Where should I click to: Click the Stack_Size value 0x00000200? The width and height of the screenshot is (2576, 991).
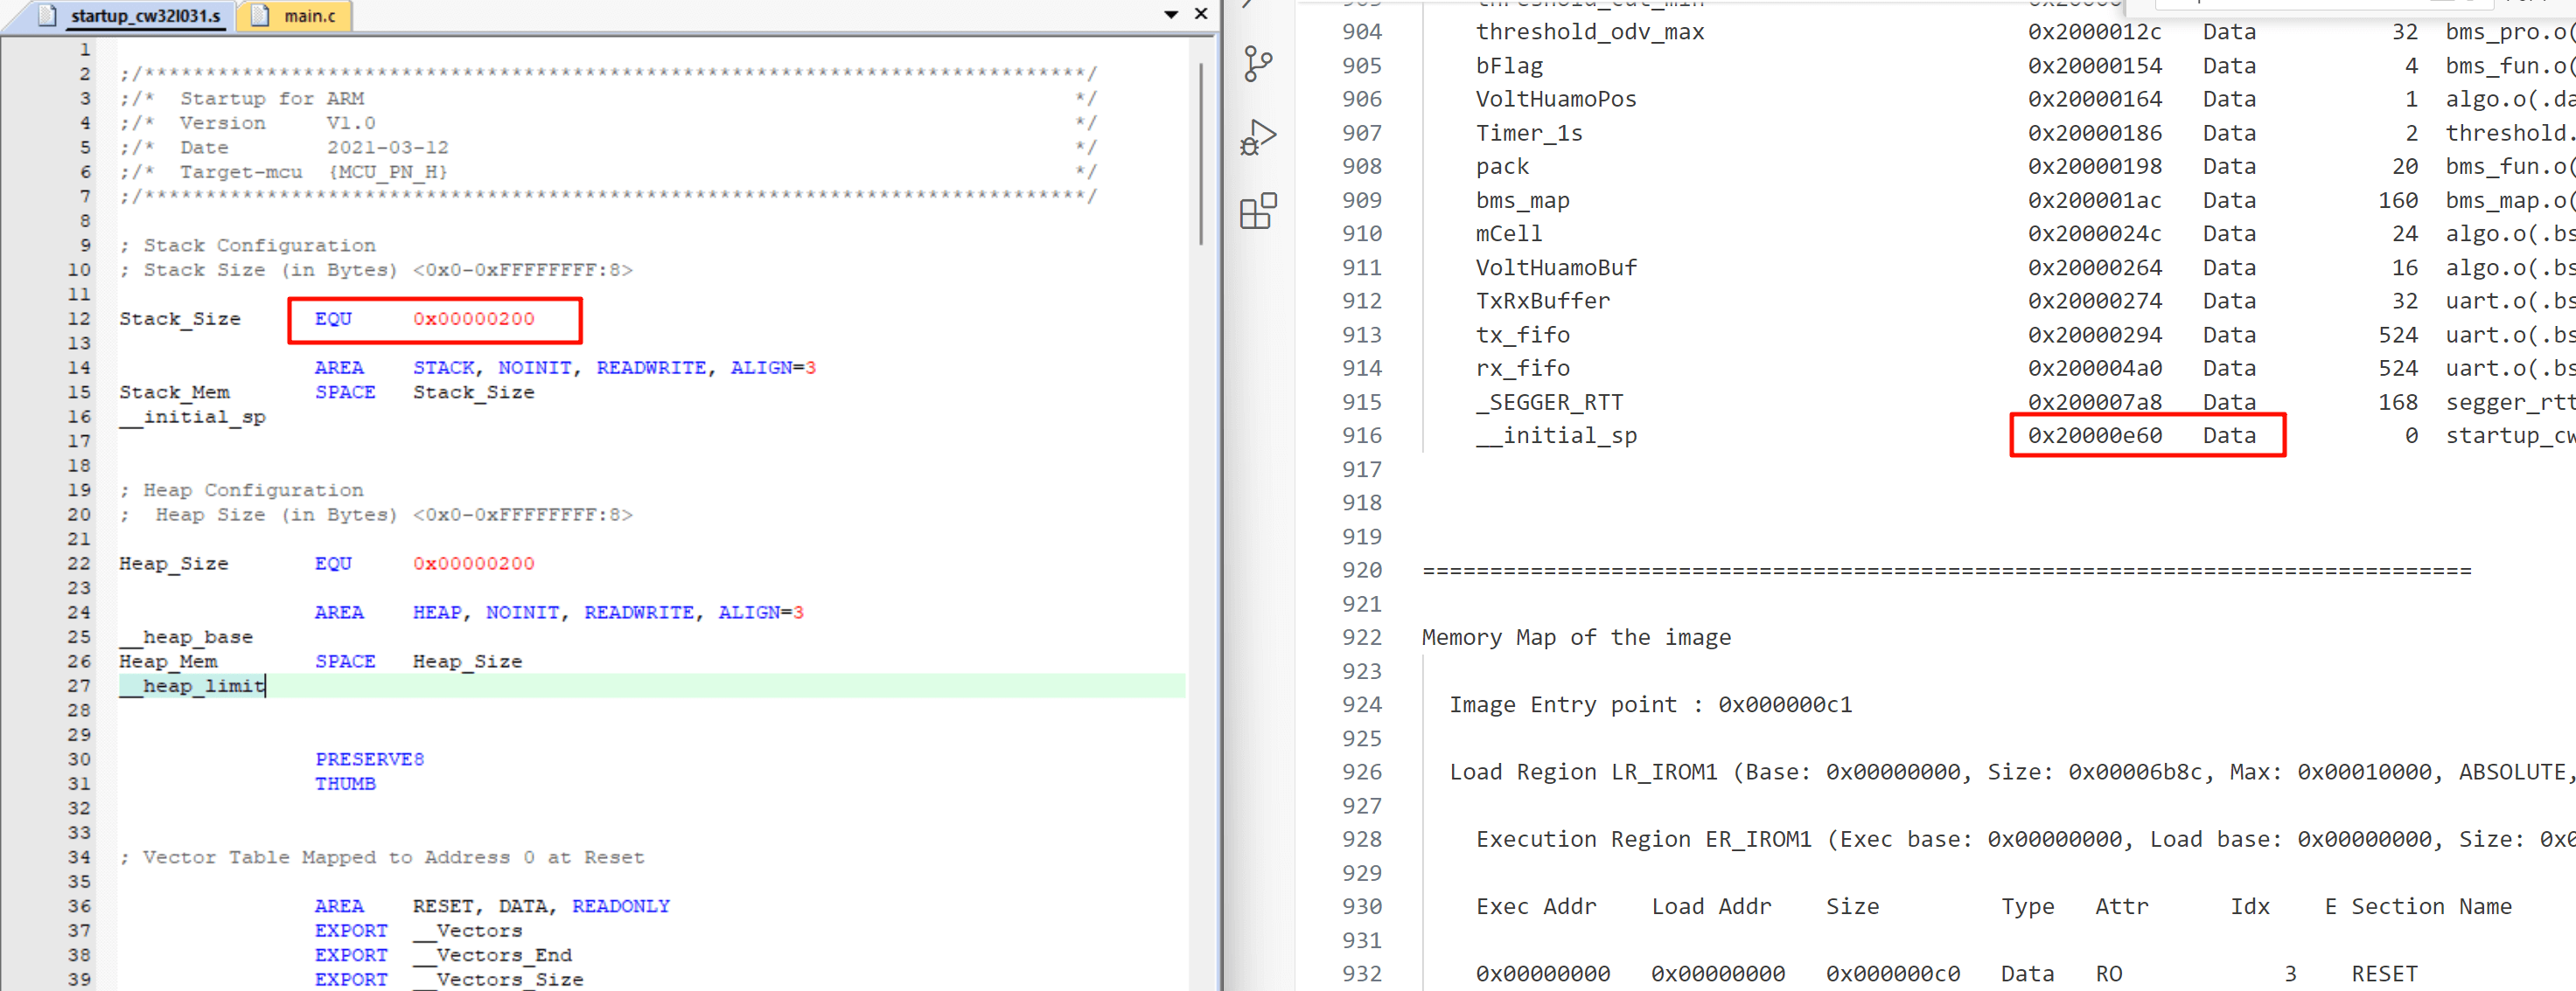click(473, 319)
